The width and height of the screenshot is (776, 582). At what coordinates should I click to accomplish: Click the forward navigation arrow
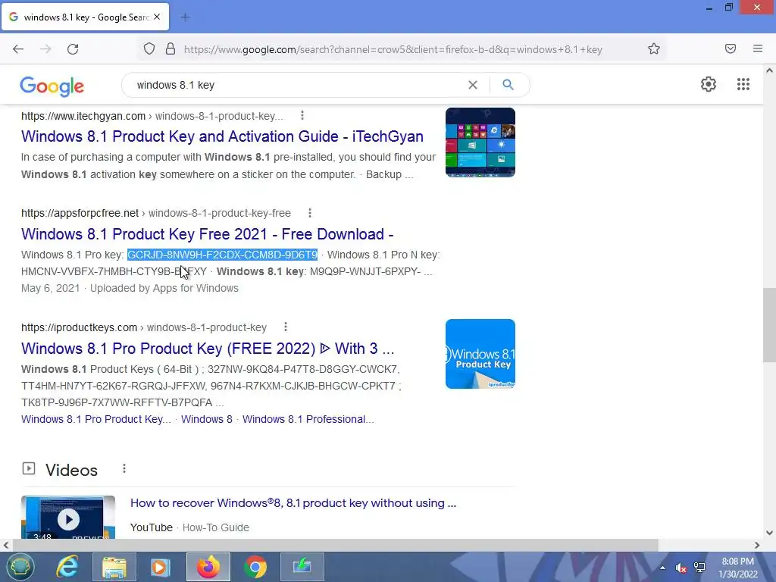45,49
